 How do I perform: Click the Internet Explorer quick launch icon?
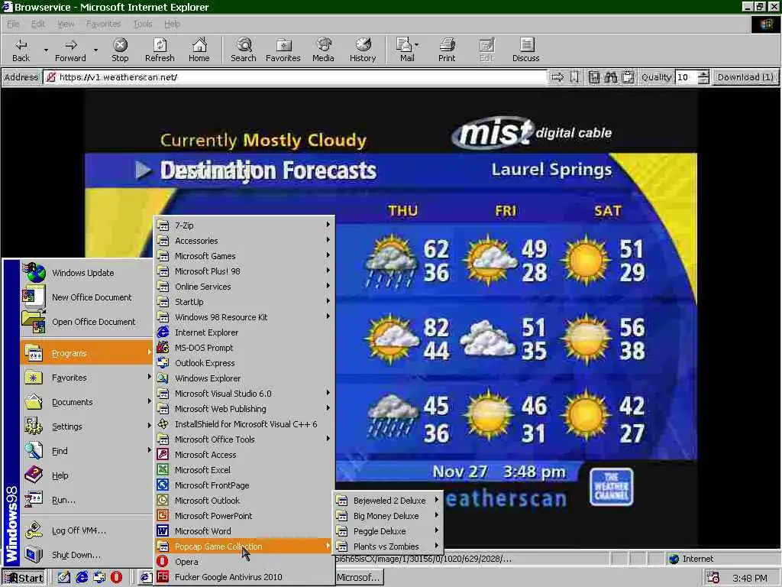click(82, 578)
